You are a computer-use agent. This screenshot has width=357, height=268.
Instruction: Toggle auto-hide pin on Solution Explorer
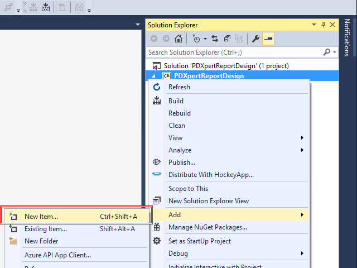323,25
